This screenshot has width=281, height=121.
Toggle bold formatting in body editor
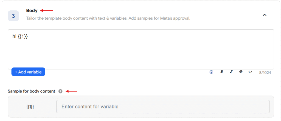click(x=221, y=72)
